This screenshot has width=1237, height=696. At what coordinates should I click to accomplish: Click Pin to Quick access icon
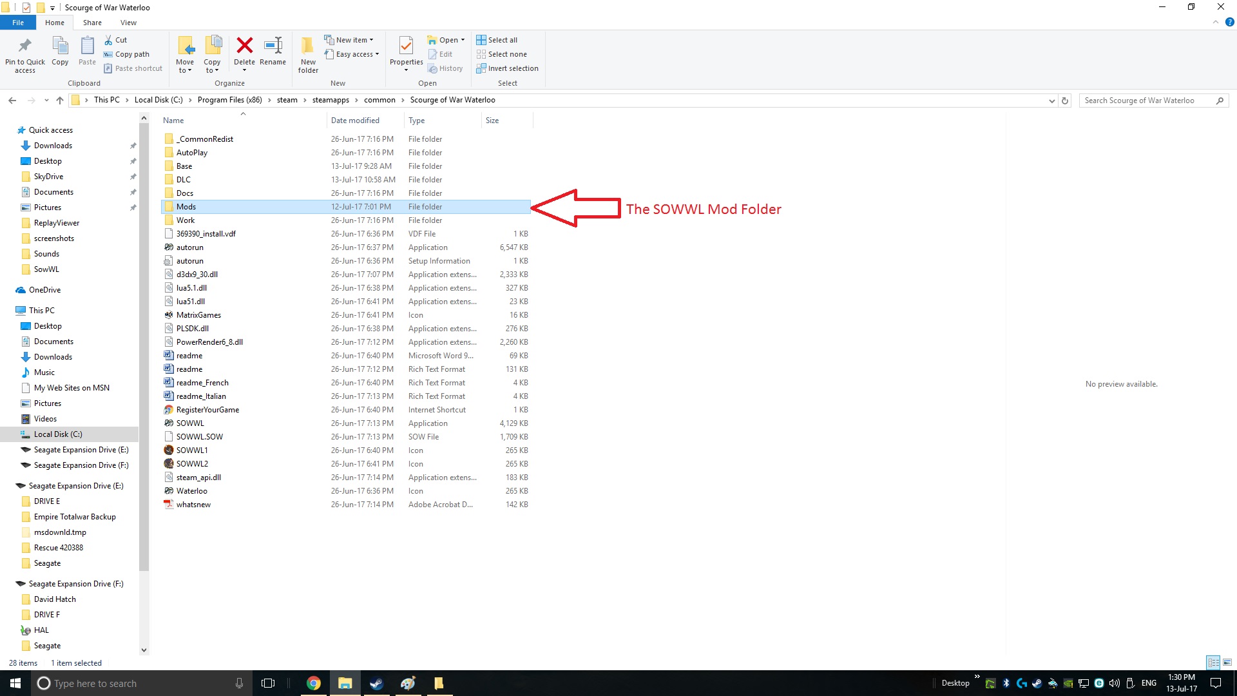tap(25, 46)
